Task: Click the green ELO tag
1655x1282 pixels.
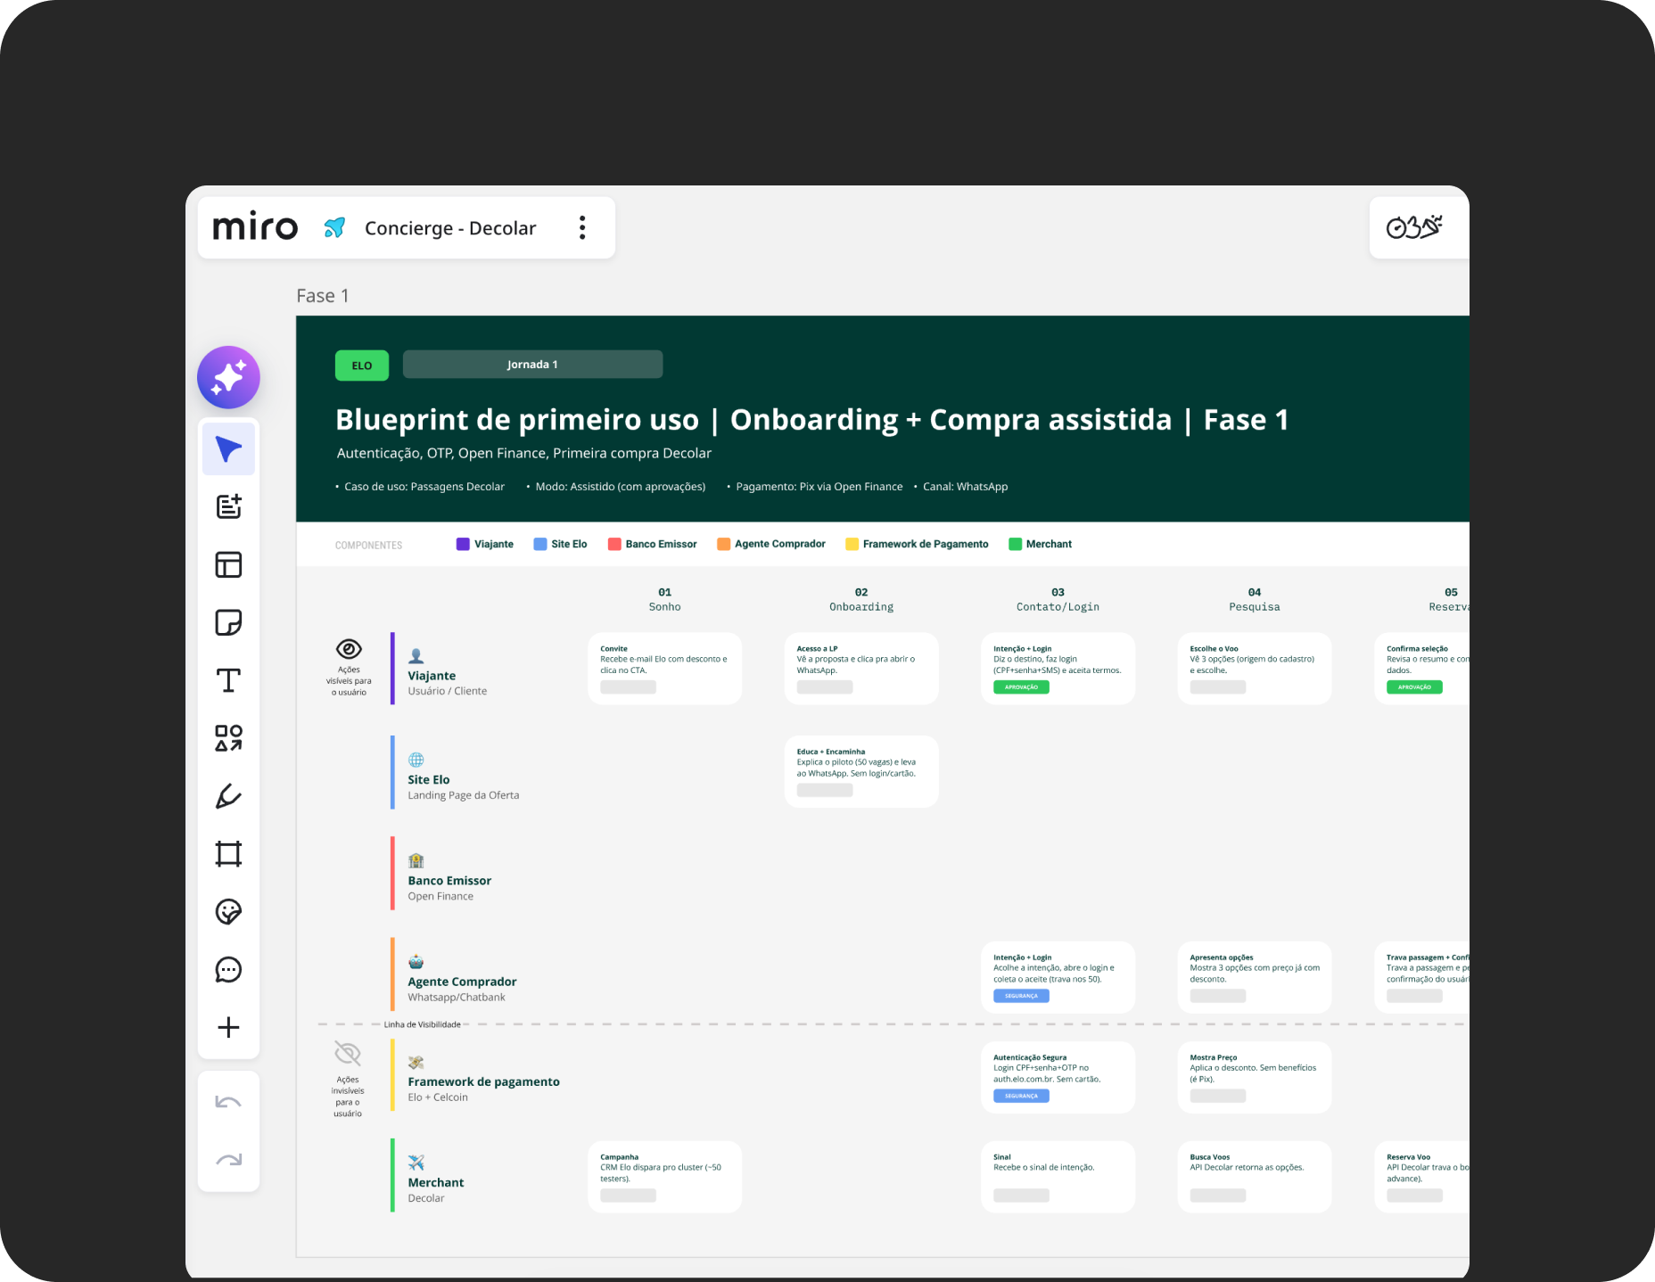Action: (362, 366)
